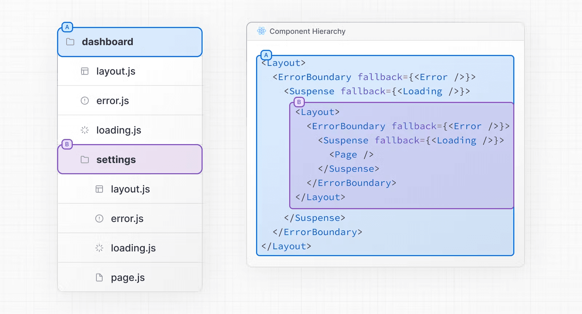Viewport: 582px width, 314px height.
Task: Click the <Page /> line in the code
Action: point(351,155)
